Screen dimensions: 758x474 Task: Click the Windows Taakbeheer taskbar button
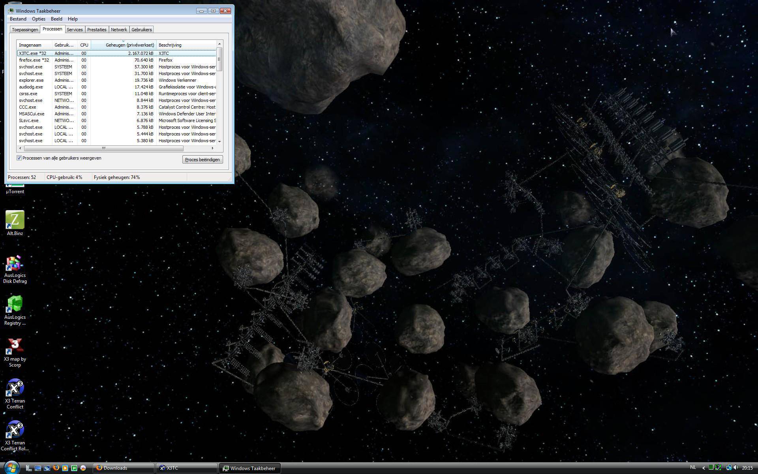(x=250, y=468)
